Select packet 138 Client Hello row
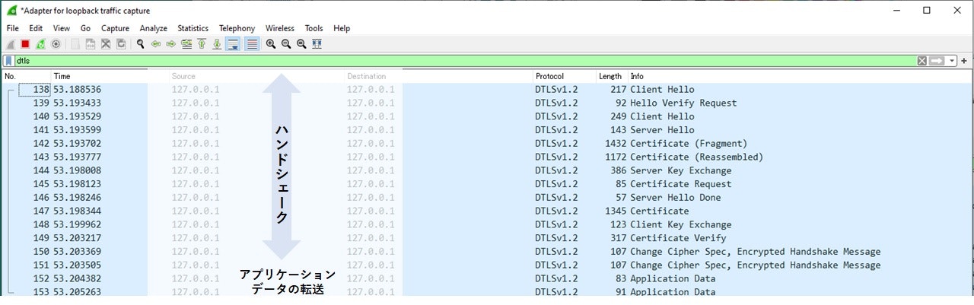The width and height of the screenshot is (974, 305). tap(487, 90)
